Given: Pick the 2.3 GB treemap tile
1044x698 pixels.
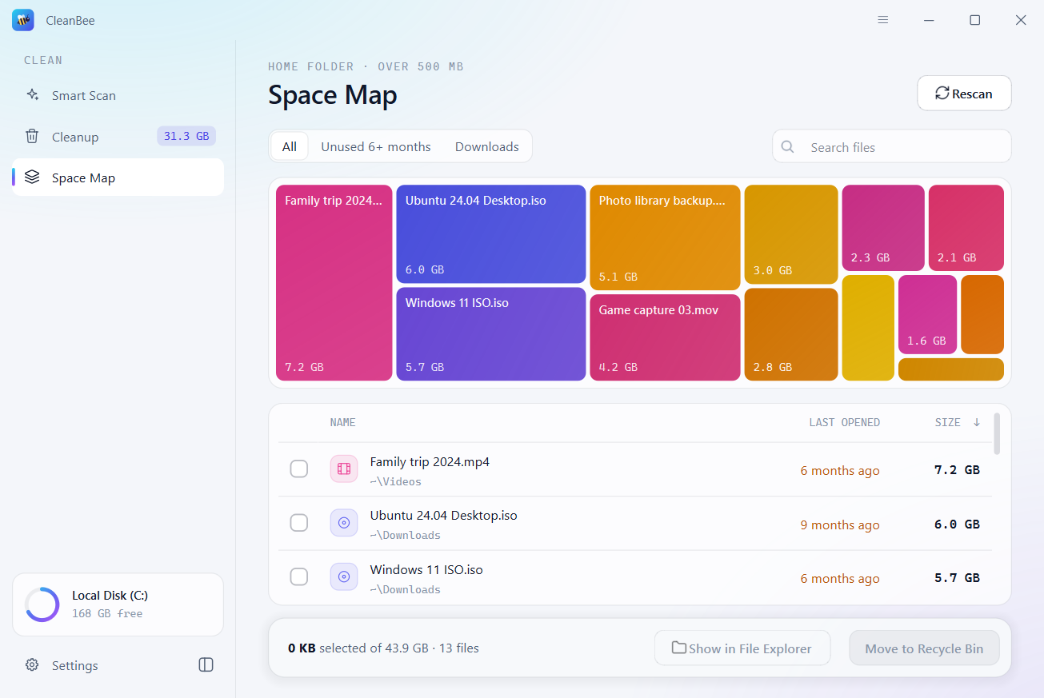Looking at the screenshot, I should click(x=883, y=228).
